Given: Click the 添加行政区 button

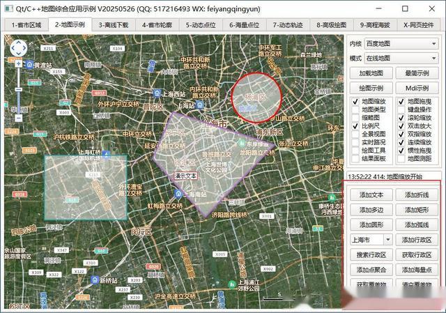Looking at the screenshot, I should point(417,240).
